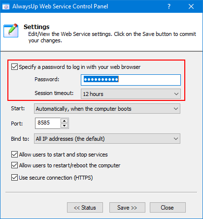
Task: Click the question mark help button
Action: 169,6
